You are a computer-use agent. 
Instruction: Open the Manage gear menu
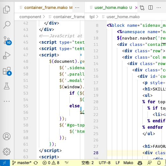[7, 152]
